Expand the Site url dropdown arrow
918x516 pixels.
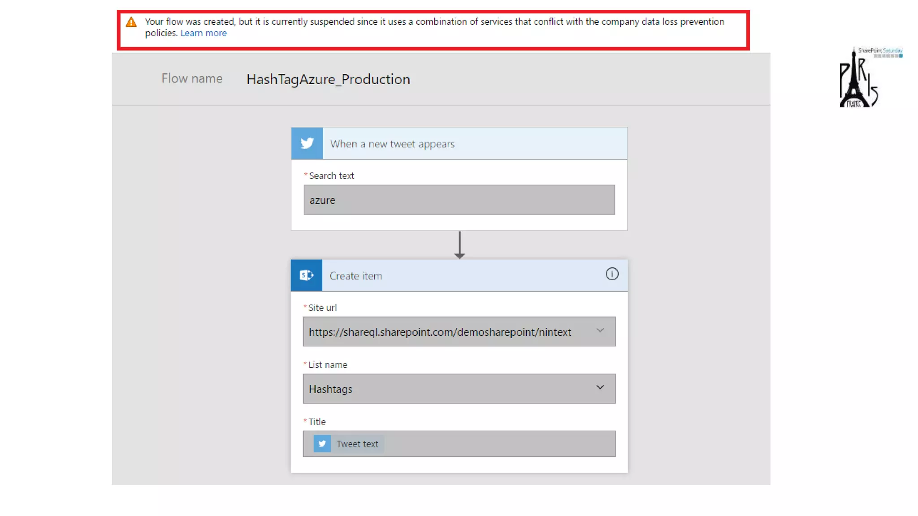pyautogui.click(x=600, y=331)
